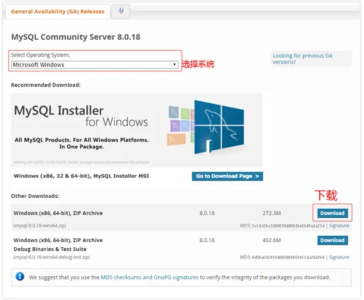
Task: Select MySQL Community Server 8.0.18 heading
Action: (x=76, y=37)
